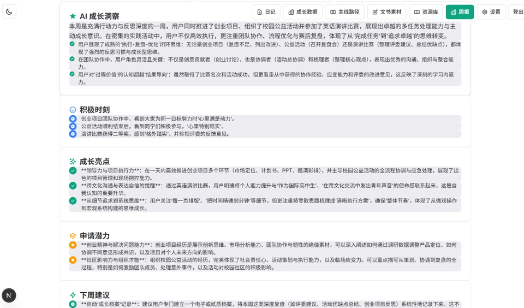The width and height of the screenshot is (524, 308).
Task: Click the orange star icon before 创业精神与解决问题能力
Action: [73, 245]
